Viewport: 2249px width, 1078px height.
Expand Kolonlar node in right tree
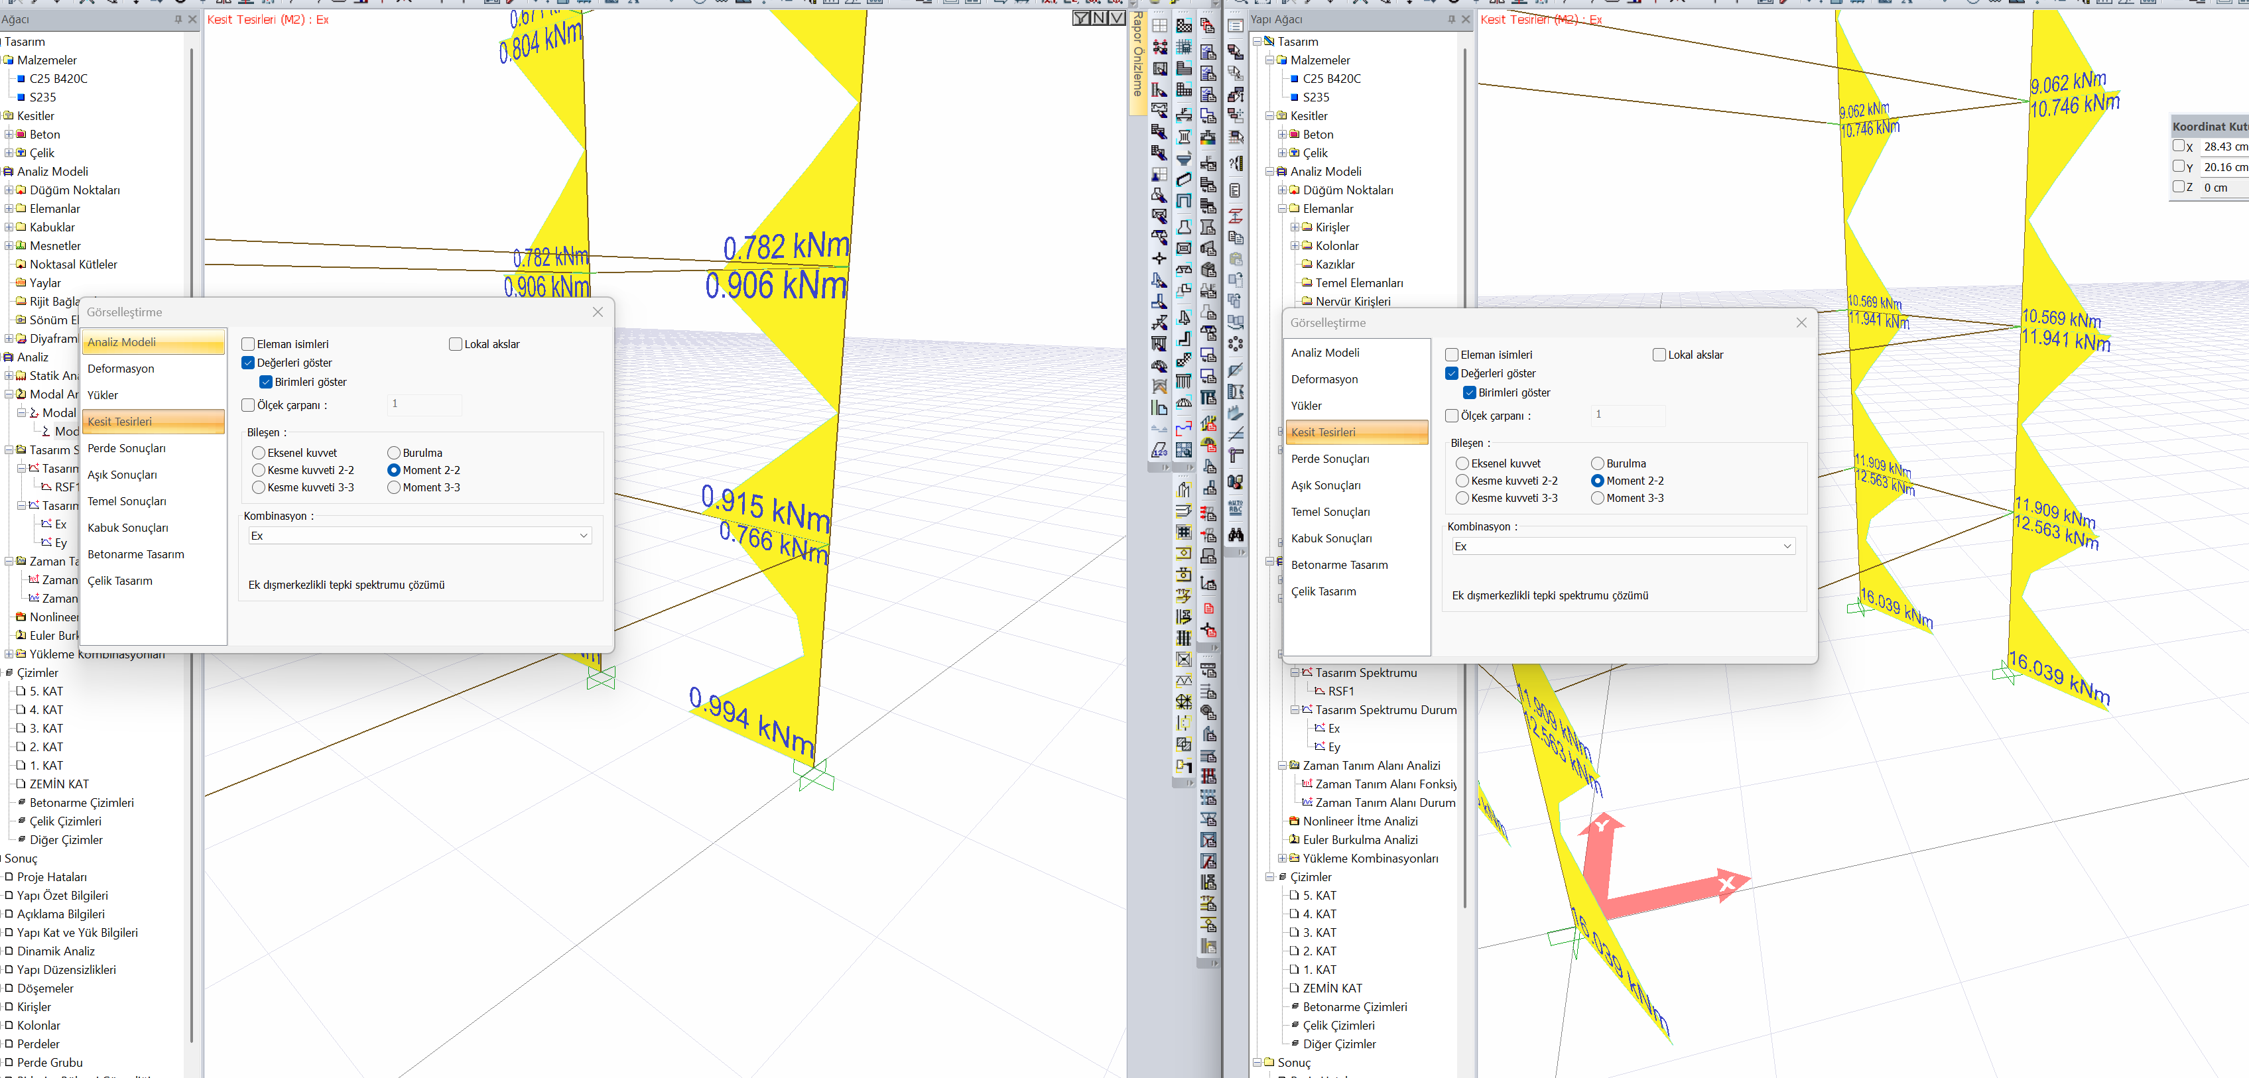click(x=1296, y=246)
